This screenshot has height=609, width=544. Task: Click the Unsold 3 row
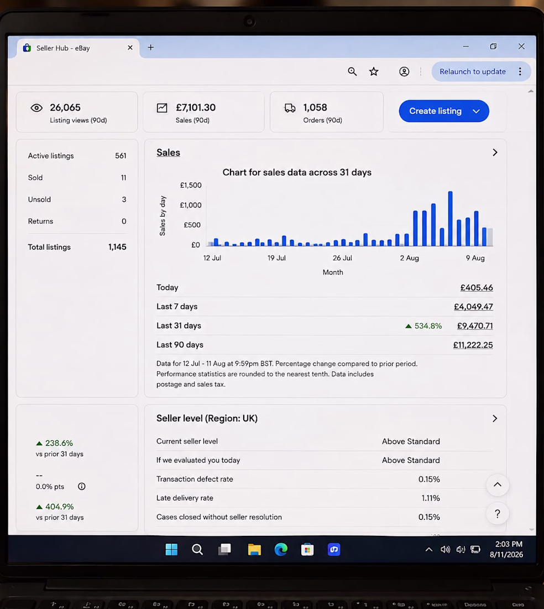click(77, 199)
